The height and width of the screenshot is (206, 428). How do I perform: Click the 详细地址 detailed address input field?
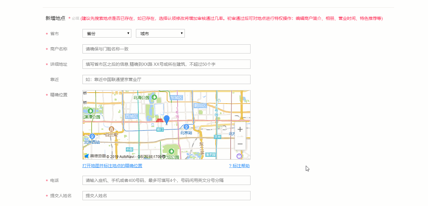[x=166, y=64]
